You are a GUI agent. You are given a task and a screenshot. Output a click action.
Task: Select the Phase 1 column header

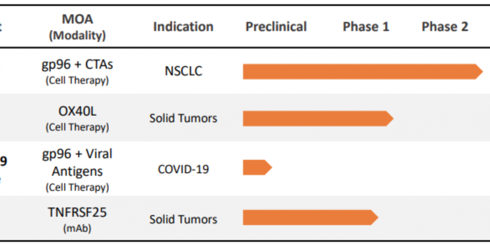coord(366,27)
